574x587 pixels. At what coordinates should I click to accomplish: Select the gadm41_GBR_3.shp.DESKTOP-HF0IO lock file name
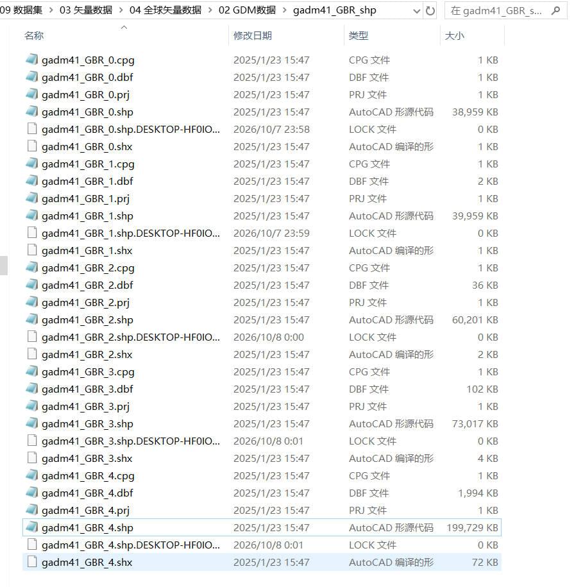(x=131, y=441)
